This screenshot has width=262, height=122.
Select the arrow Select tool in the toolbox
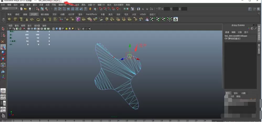(x=3, y=29)
